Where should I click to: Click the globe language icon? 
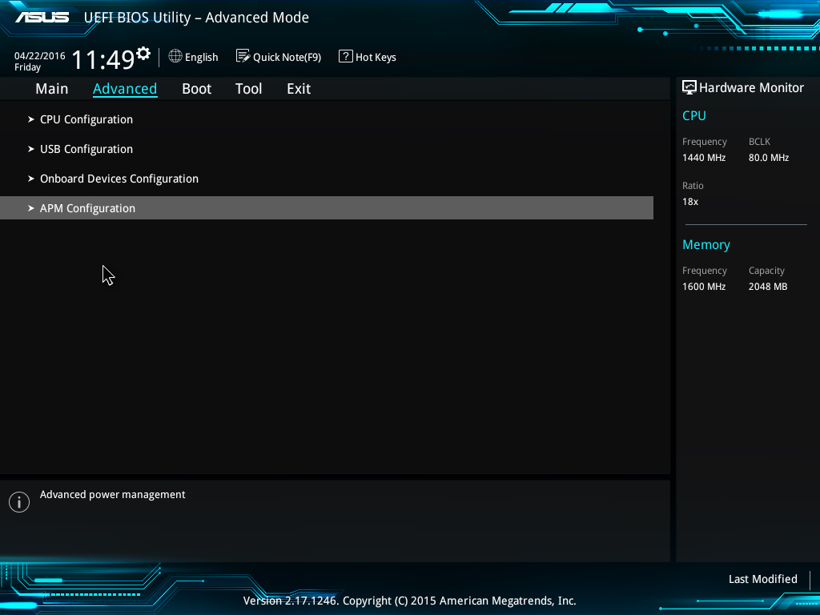(175, 56)
